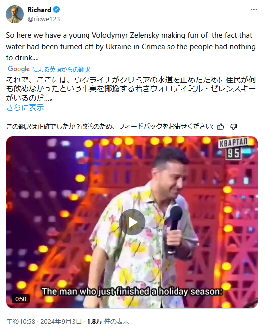The height and width of the screenshot is (328, 265).
Task: Open the Richard display name link
Action: pyautogui.click(x=39, y=10)
